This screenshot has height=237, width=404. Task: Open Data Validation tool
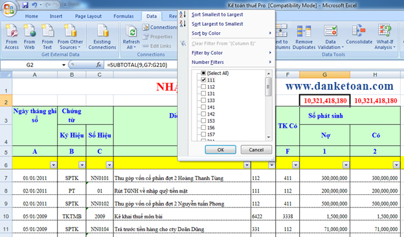click(x=331, y=37)
